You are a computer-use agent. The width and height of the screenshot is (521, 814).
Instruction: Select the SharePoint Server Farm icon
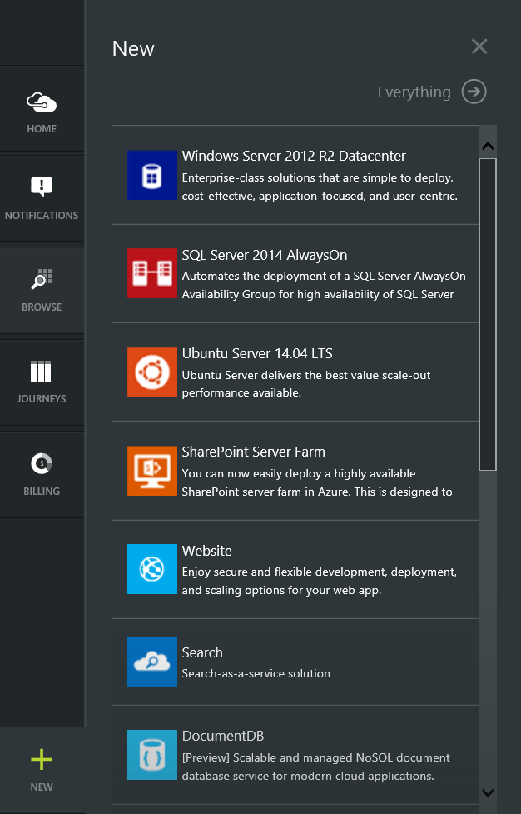point(152,471)
